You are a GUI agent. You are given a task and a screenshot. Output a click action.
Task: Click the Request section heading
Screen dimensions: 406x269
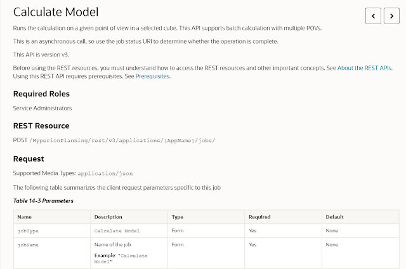pos(29,158)
